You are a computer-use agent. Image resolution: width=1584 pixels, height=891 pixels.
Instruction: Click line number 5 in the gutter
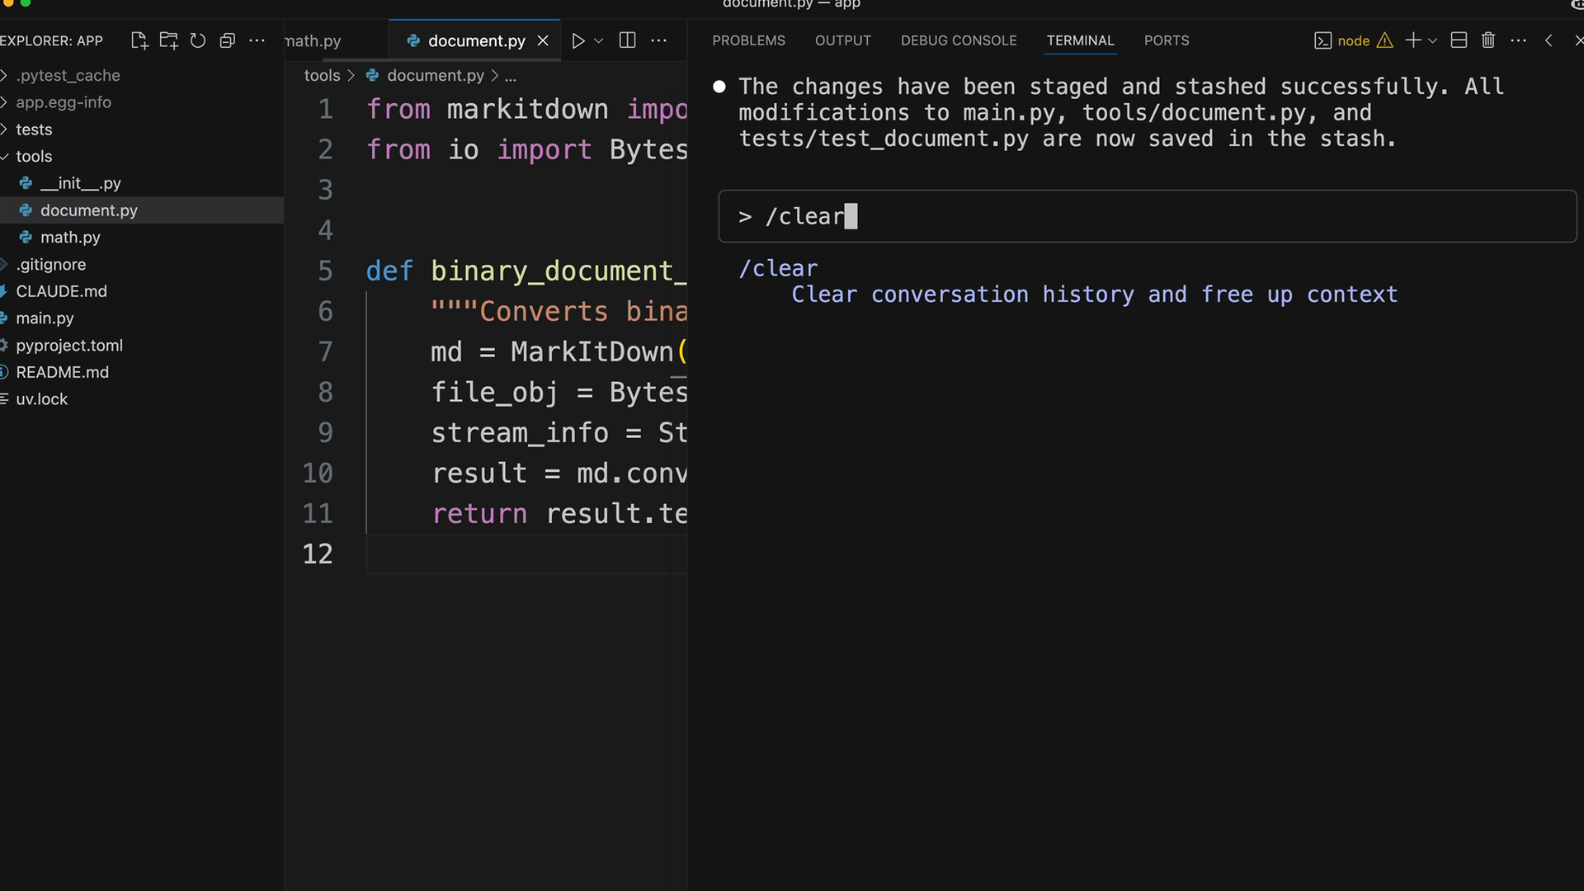point(325,271)
